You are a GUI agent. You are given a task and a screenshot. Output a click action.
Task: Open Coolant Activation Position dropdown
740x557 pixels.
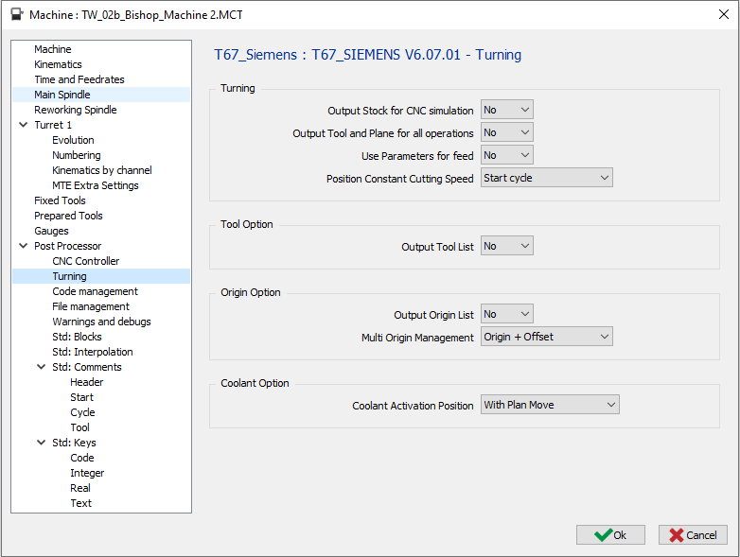pyautogui.click(x=549, y=405)
